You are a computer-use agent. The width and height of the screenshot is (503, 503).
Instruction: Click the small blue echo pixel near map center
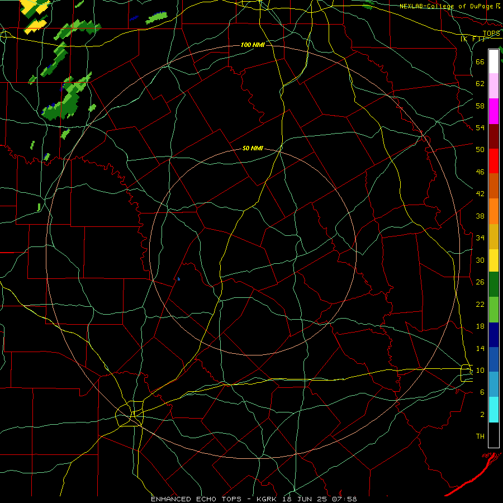(x=179, y=279)
